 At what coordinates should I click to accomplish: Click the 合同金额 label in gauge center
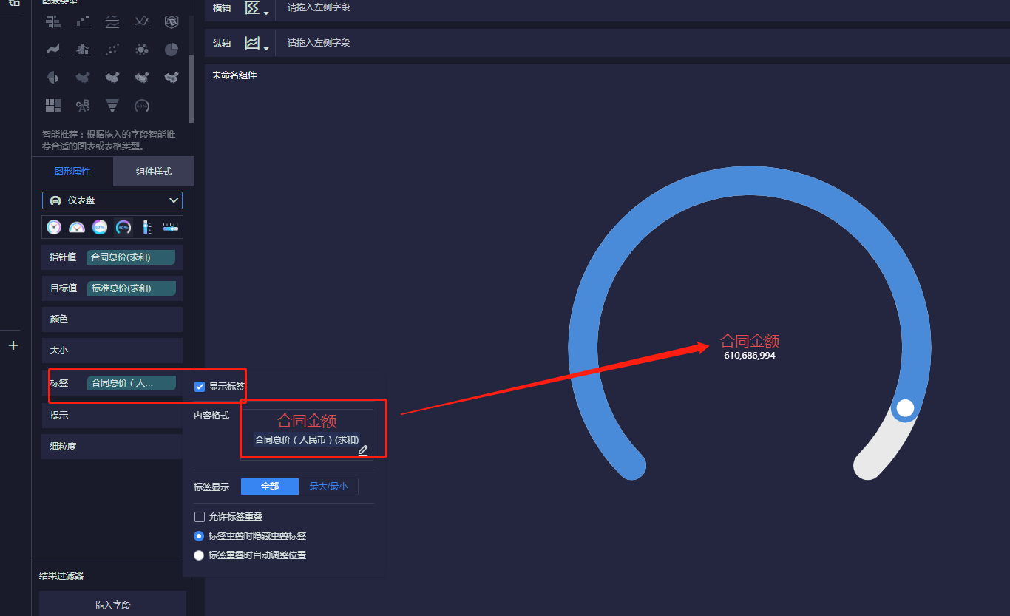click(750, 341)
